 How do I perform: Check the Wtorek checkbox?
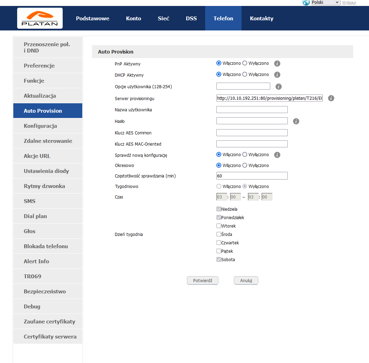(218, 226)
